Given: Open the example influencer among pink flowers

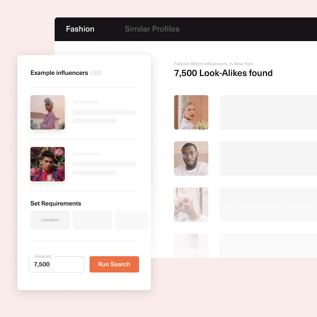Looking at the screenshot, I should 47,164.
